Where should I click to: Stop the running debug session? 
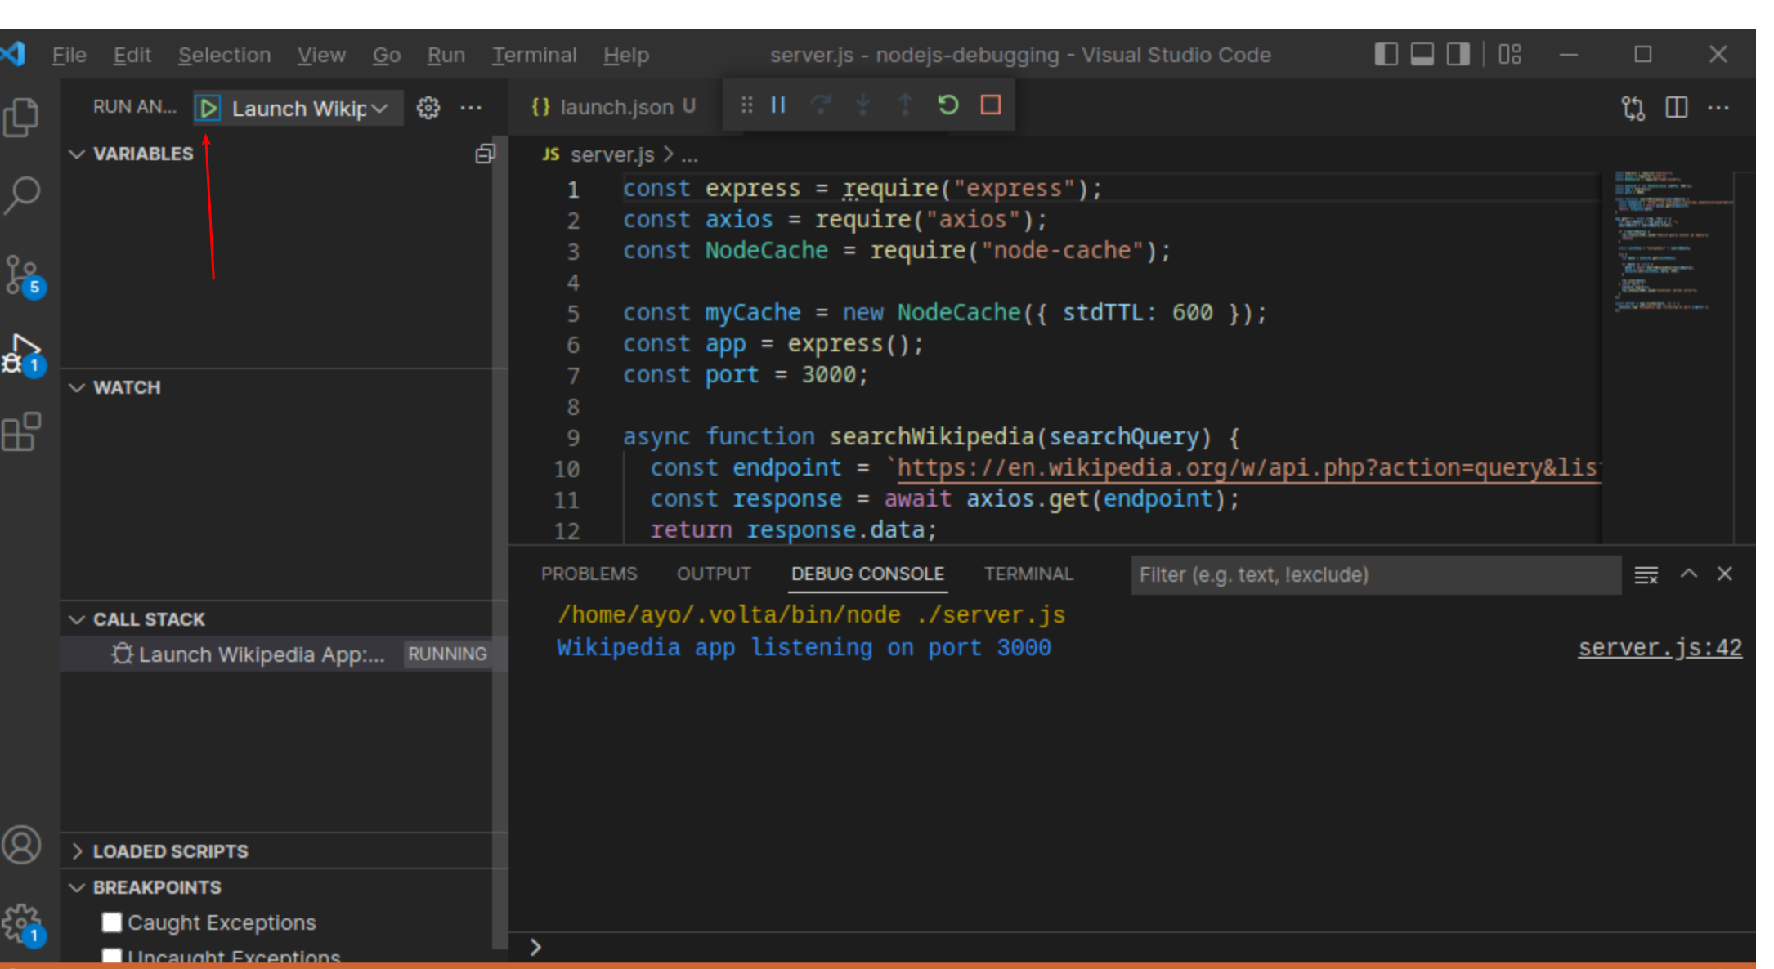(990, 105)
